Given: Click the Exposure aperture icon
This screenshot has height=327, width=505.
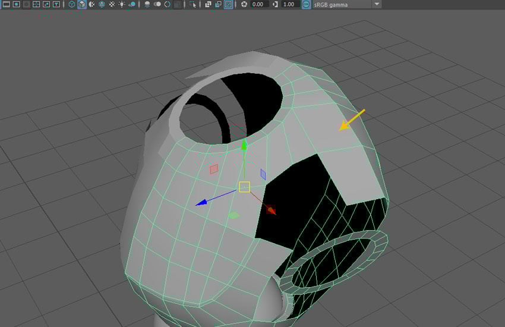Looking at the screenshot, I should pos(244,4).
